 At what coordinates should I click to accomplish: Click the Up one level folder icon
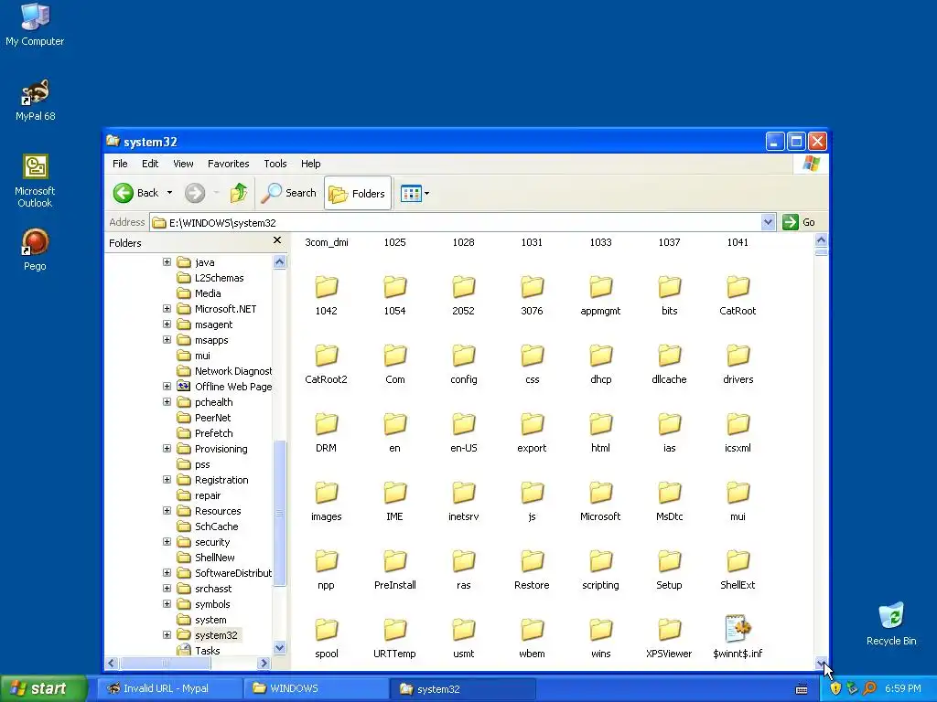pyautogui.click(x=239, y=193)
